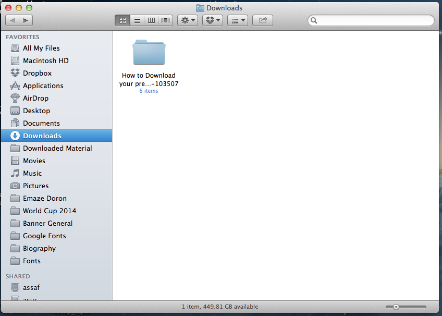Open the Dropbox toolbar dropdown
The width and height of the screenshot is (442, 316).
[x=213, y=20]
